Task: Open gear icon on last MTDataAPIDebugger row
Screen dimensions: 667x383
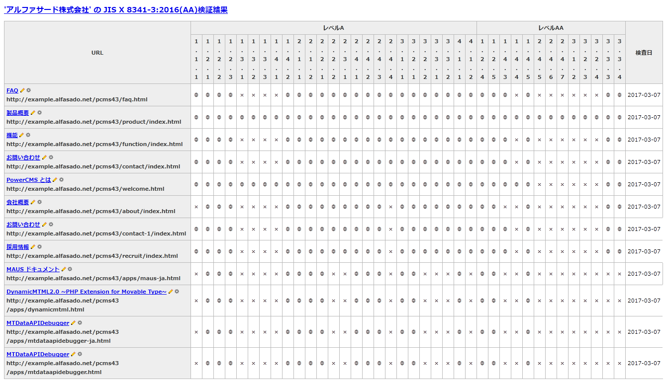Action: (x=80, y=354)
